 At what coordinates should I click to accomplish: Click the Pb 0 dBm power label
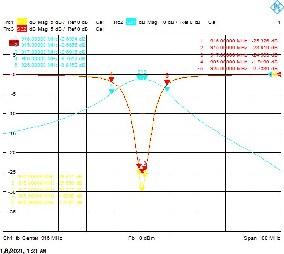click(141, 238)
